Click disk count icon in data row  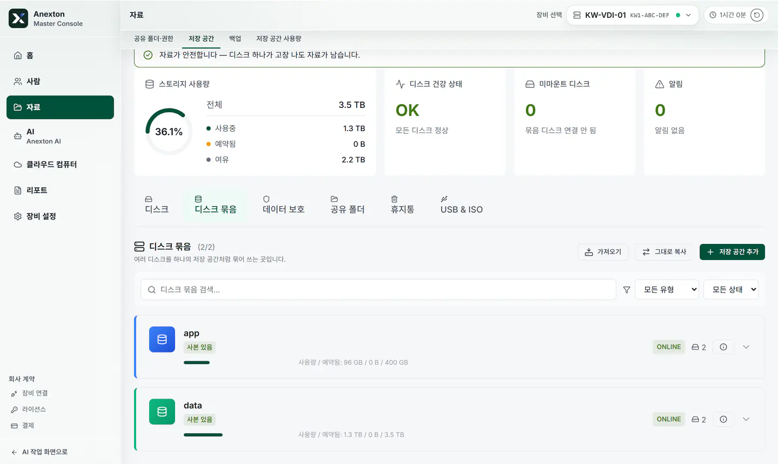695,419
